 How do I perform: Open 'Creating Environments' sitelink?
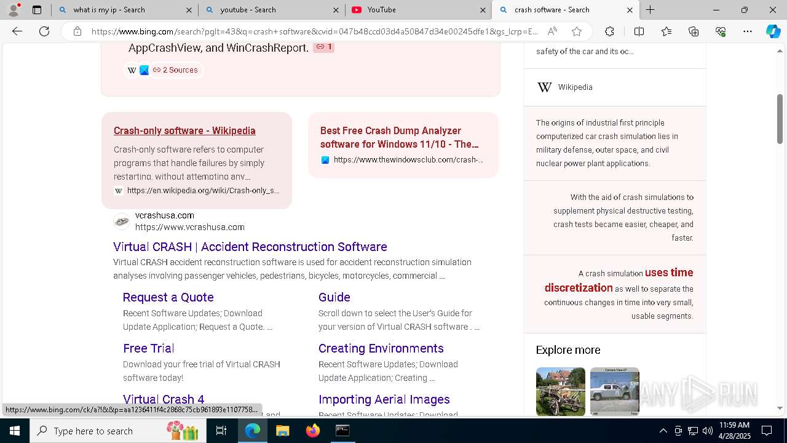coord(381,348)
